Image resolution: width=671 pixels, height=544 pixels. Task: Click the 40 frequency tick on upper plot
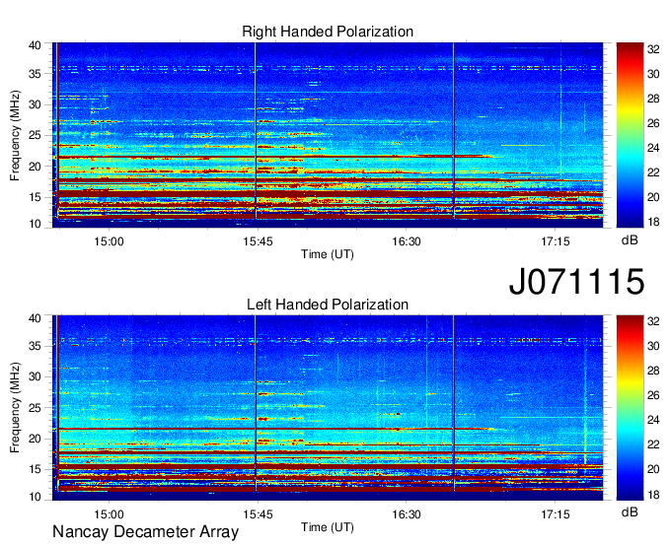[35, 45]
